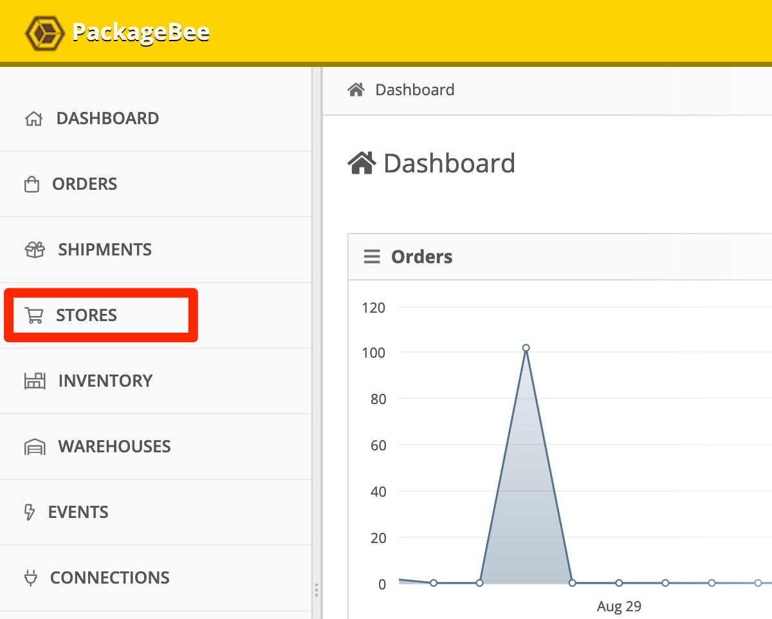This screenshot has height=619, width=772.
Task: Click the chart data point above Aug 29
Action: coord(619,583)
